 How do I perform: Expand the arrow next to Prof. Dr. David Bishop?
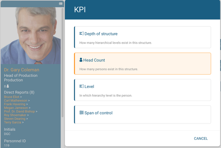pyautogui.click(x=37, y=112)
